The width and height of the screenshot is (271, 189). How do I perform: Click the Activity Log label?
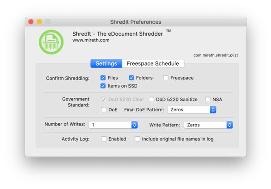[x=76, y=139]
